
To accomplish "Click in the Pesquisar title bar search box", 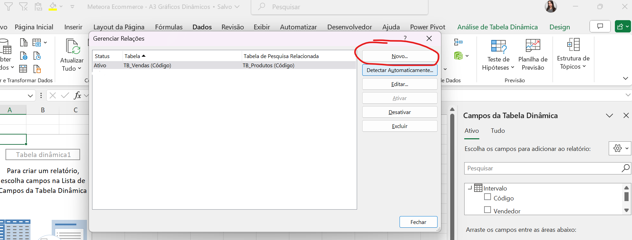I will (340, 7).
